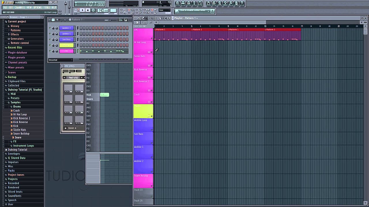The width and height of the screenshot is (369, 207).
Task: Open the Playlist view from the top toolbar
Action: [x=178, y=3]
